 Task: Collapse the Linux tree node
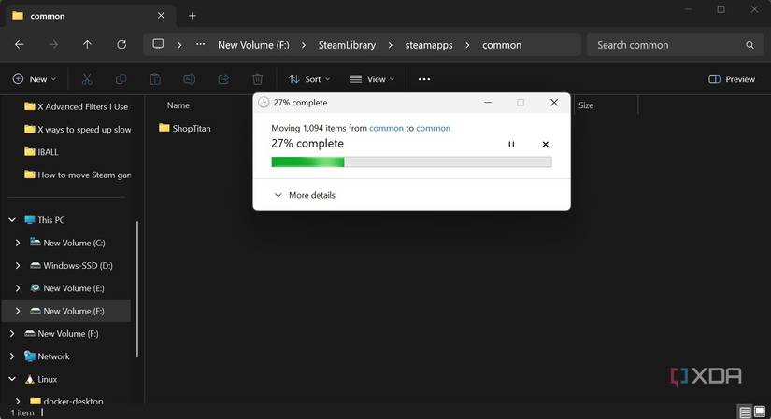point(12,379)
